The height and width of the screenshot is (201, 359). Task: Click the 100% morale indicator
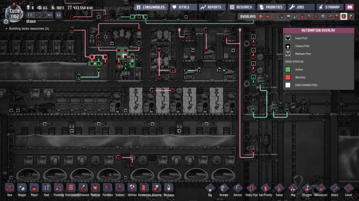click(58, 8)
